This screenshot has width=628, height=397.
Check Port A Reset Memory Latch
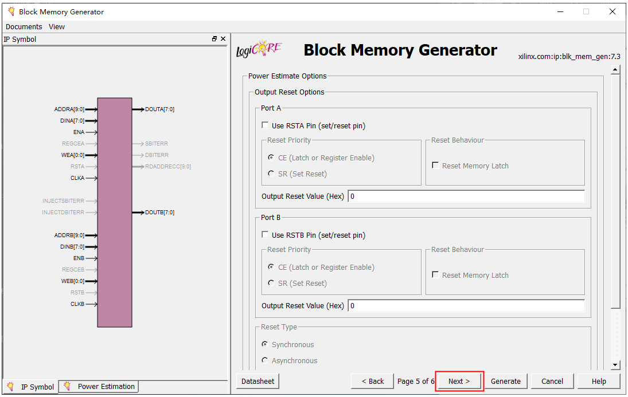coord(436,166)
